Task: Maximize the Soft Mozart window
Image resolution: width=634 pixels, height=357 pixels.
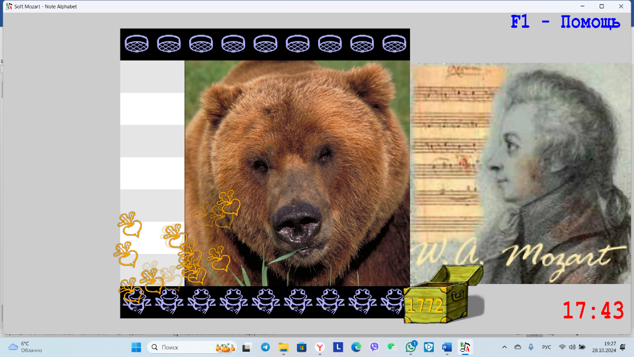Action: click(601, 6)
